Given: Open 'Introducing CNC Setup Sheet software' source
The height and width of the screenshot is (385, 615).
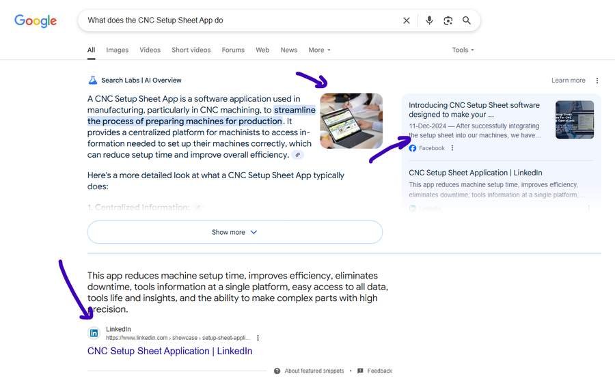Looking at the screenshot, I should [474, 110].
